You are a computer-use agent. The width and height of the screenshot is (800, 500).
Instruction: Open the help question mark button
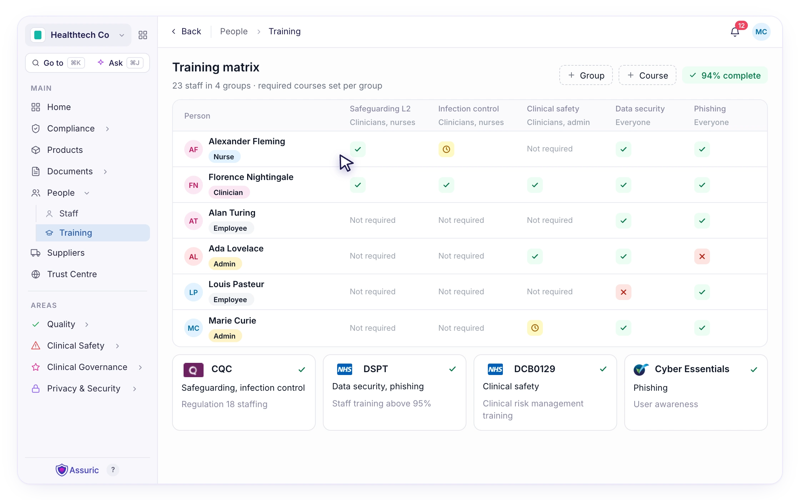pos(113,470)
